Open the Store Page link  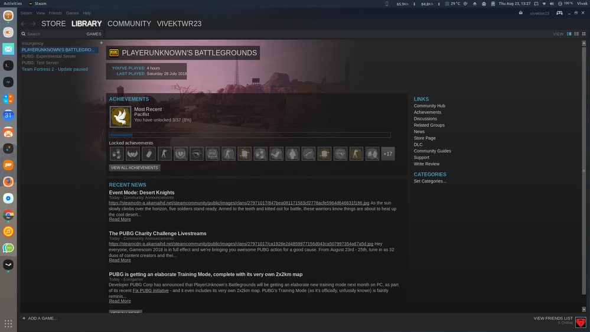425,138
